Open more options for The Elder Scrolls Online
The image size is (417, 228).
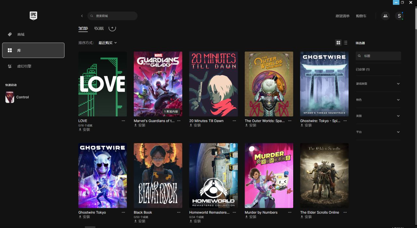pos(345,212)
